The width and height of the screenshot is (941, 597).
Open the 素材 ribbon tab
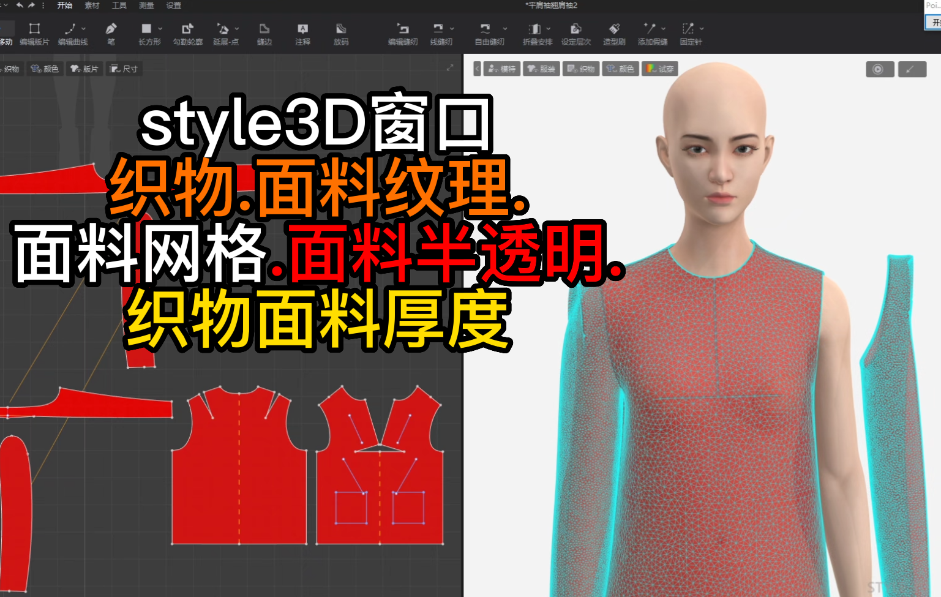click(92, 6)
